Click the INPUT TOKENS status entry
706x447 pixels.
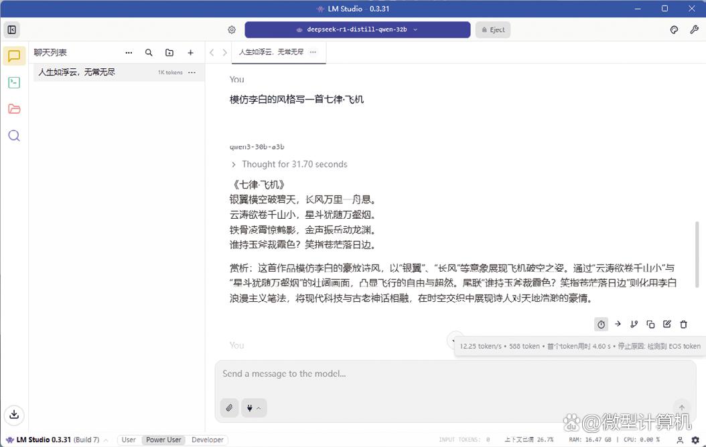(x=464, y=440)
